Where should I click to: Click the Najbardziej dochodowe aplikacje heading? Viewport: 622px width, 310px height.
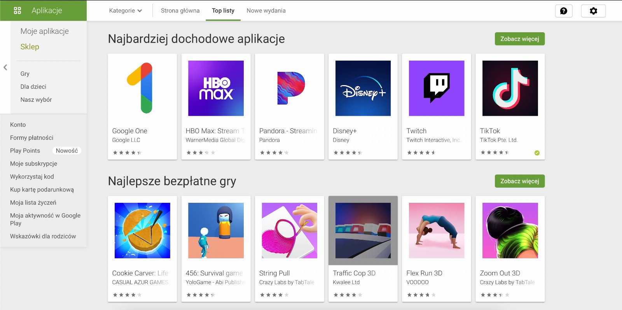pos(196,39)
